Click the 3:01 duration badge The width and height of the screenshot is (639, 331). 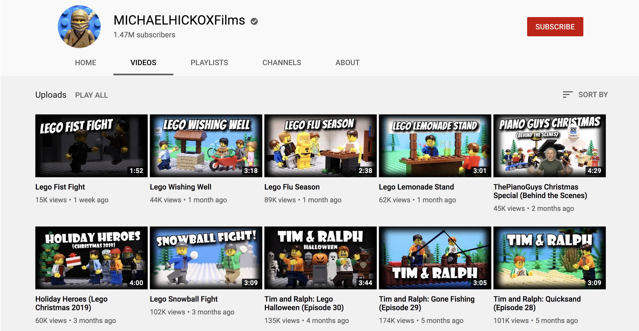pyautogui.click(x=480, y=171)
